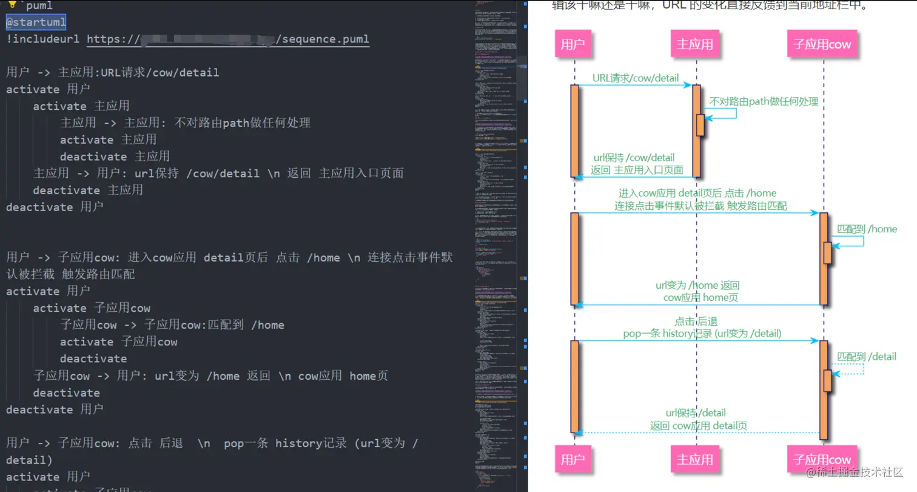Image resolution: width=917 pixels, height=492 pixels.
Task: Open the sequence.puml include URL link
Action: tap(228, 39)
